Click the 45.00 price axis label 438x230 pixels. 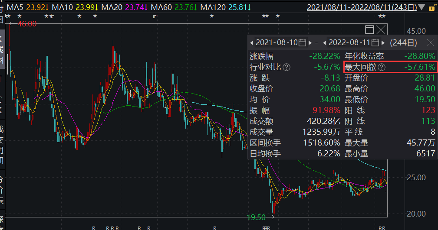[x=416, y=31]
